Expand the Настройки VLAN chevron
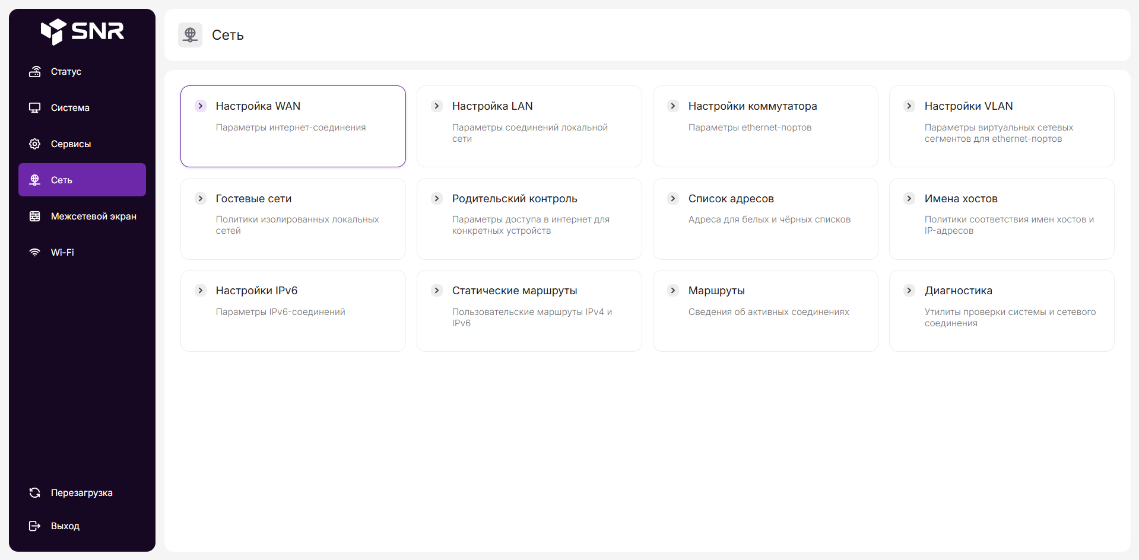Image resolution: width=1139 pixels, height=560 pixels. (x=909, y=106)
